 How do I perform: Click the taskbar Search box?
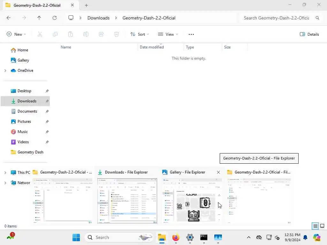click(x=119, y=237)
